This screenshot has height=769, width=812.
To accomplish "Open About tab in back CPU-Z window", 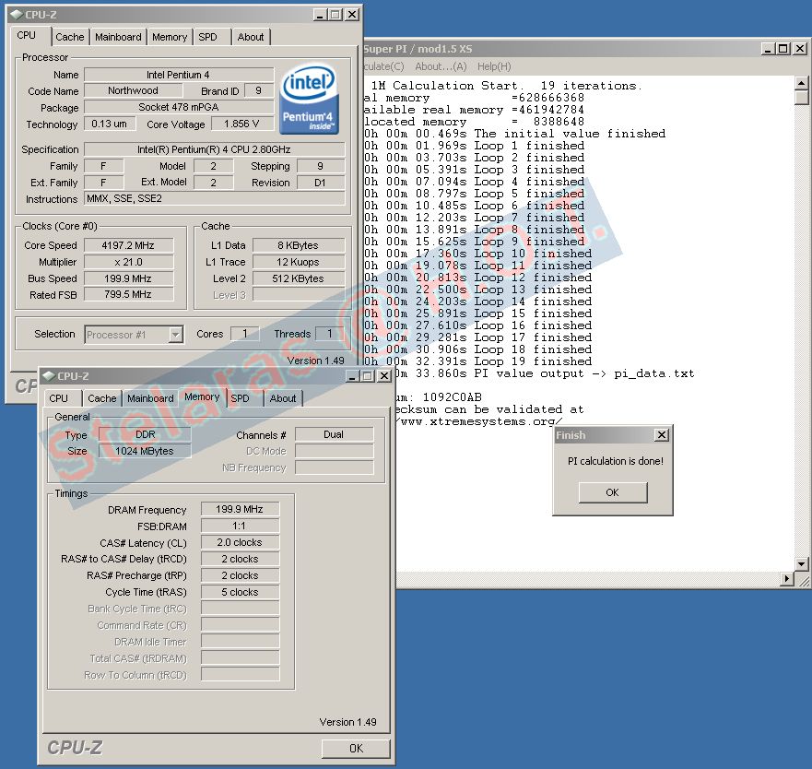I will (251, 37).
